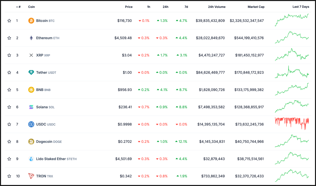Image resolution: width=316 pixels, height=186 pixels.
Task: Star the TRON row
Action: point(9,176)
